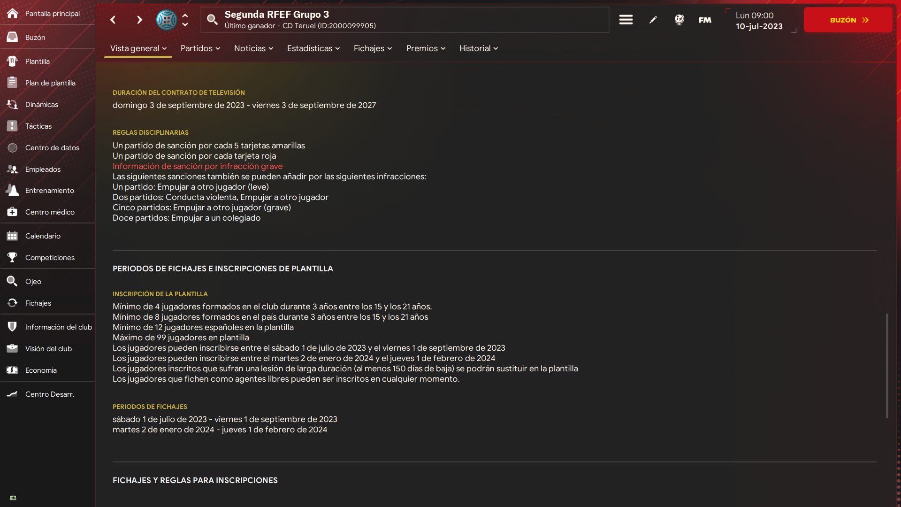Click REGLAS DISCIPLINARIAS heading
Image resolution: width=901 pixels, height=507 pixels.
151,132
